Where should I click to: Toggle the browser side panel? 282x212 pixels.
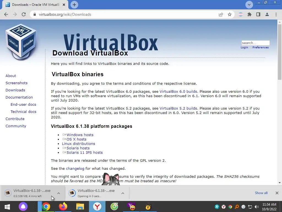click(258, 14)
